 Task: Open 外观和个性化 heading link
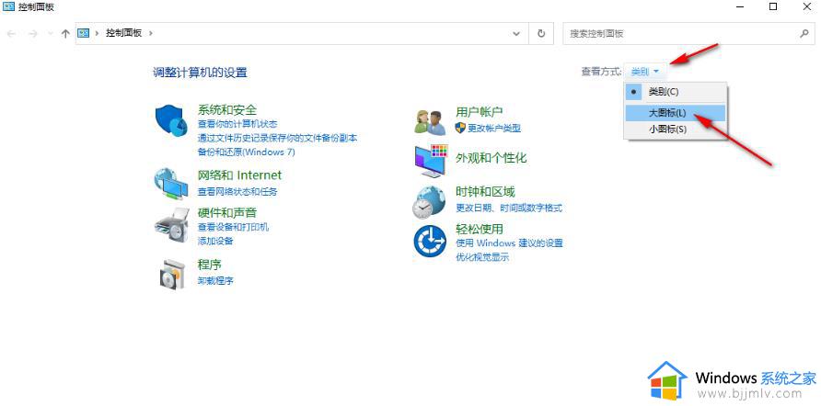(x=491, y=158)
